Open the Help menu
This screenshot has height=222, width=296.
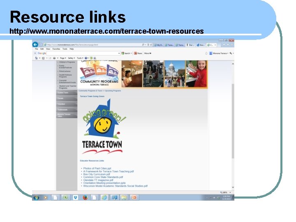[x=72, y=49]
